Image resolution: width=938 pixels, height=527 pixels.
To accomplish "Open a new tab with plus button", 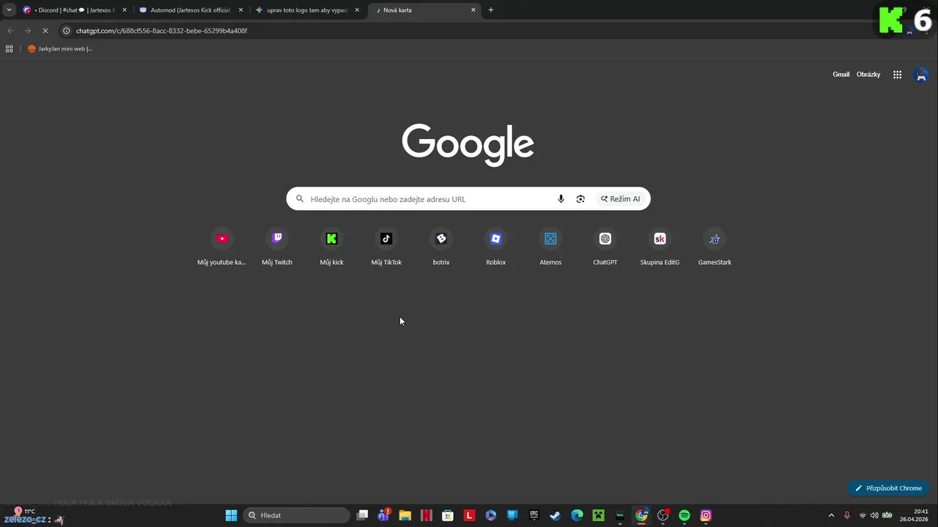I will (491, 10).
